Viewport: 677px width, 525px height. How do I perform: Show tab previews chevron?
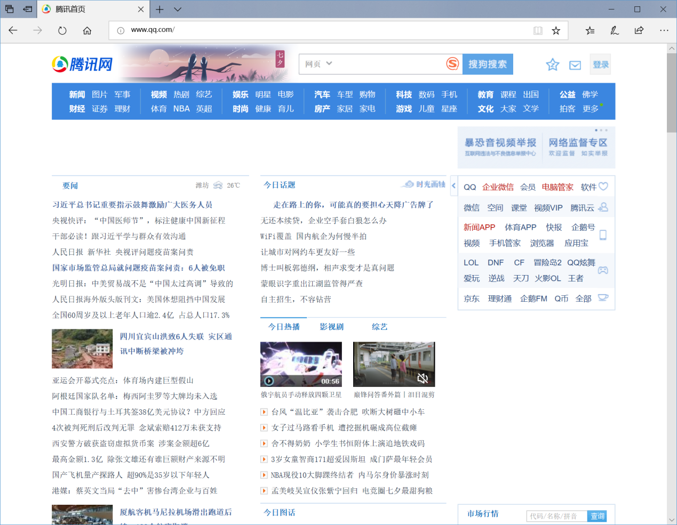click(x=178, y=9)
